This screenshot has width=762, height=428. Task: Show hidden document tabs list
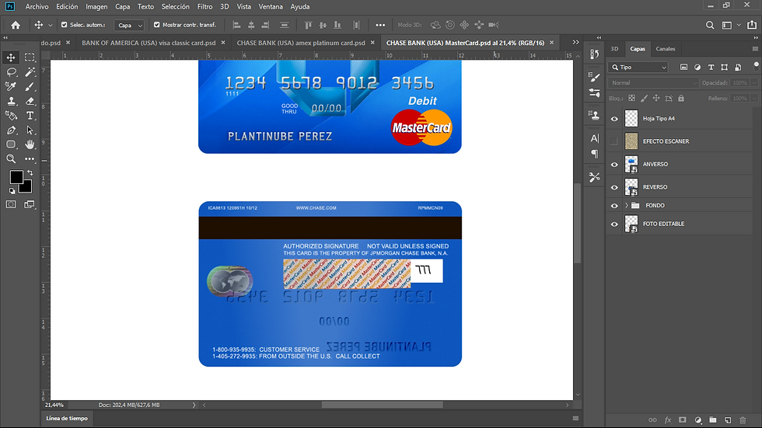(x=575, y=42)
